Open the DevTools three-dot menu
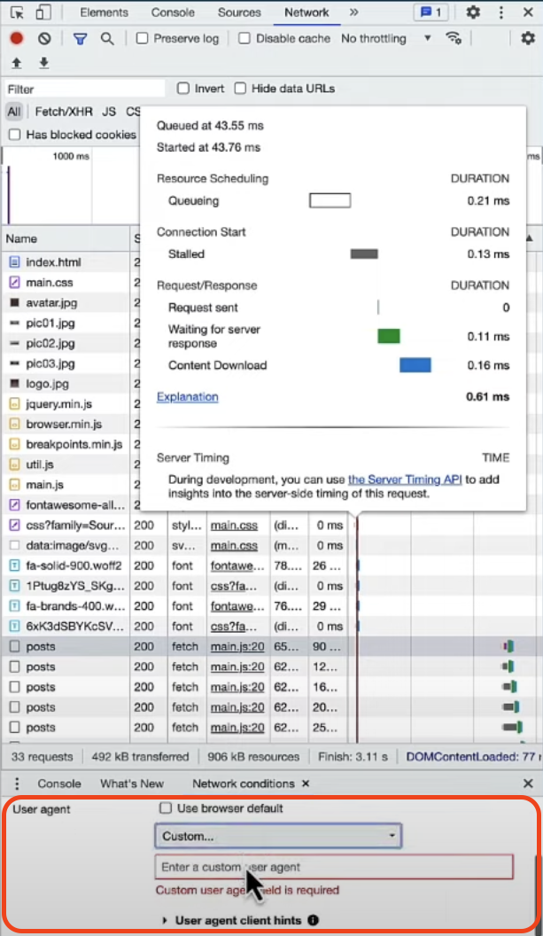This screenshot has width=543, height=936. [501, 12]
